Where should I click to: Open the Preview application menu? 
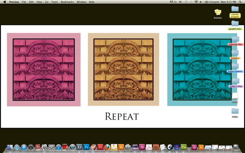[14, 2]
